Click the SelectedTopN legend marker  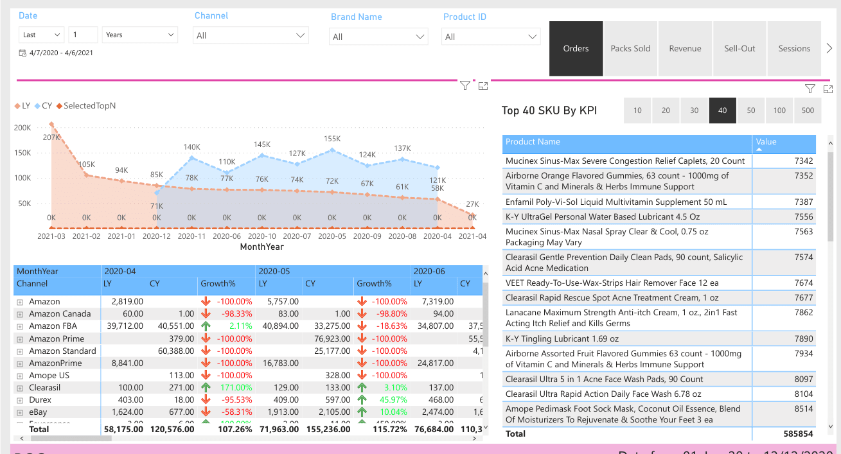(58, 106)
